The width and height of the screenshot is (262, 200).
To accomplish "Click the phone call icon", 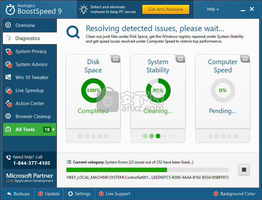I will (x=8, y=157).
